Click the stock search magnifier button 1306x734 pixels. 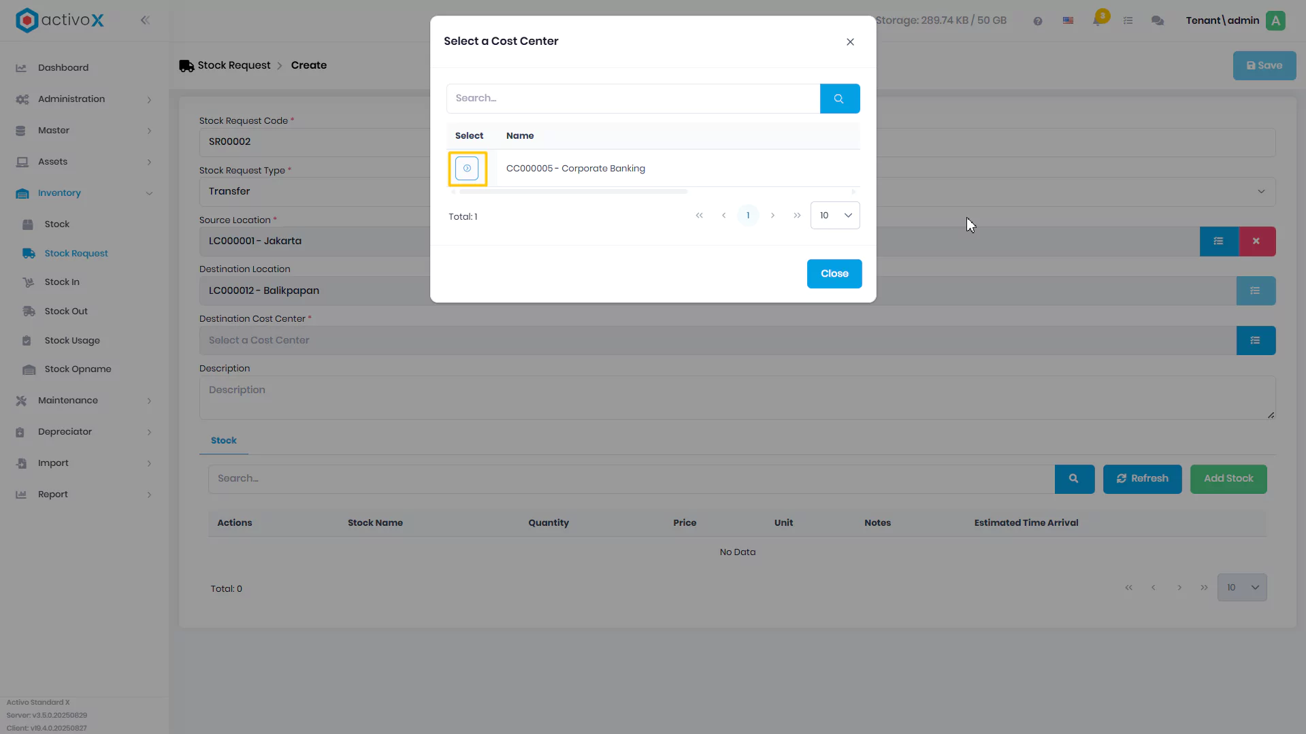coord(1074,479)
